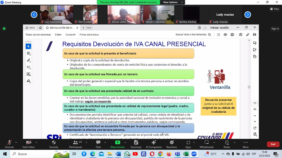This screenshot has height=158, width=282.
Task: Open the Participants panel
Action: point(75,144)
